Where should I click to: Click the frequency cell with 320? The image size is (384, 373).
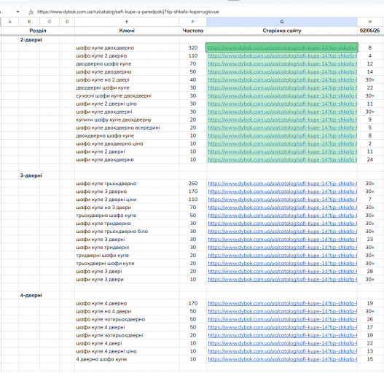[x=193, y=48]
